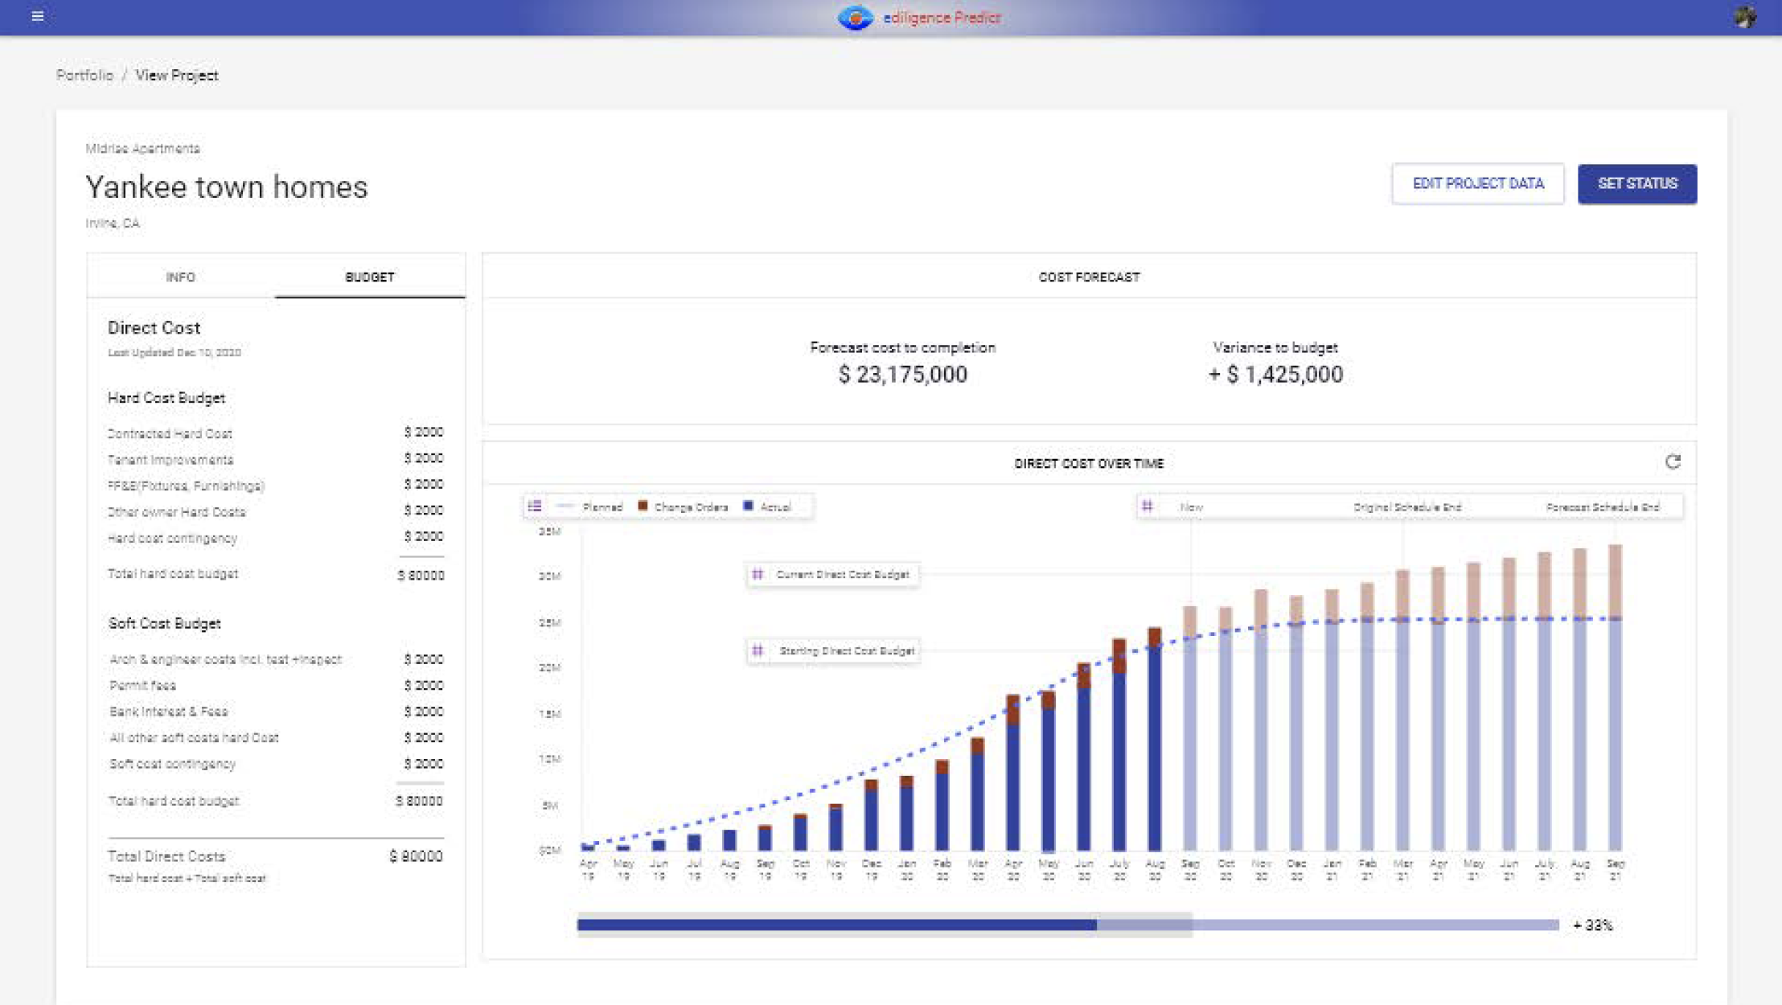Viewport: 1782px width, 1005px height.
Task: Click the chart legend list icon
Action: click(x=535, y=507)
